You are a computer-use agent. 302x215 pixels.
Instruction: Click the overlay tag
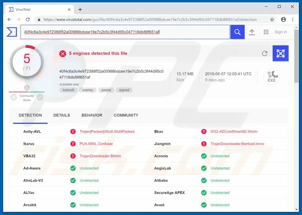[x=88, y=90]
